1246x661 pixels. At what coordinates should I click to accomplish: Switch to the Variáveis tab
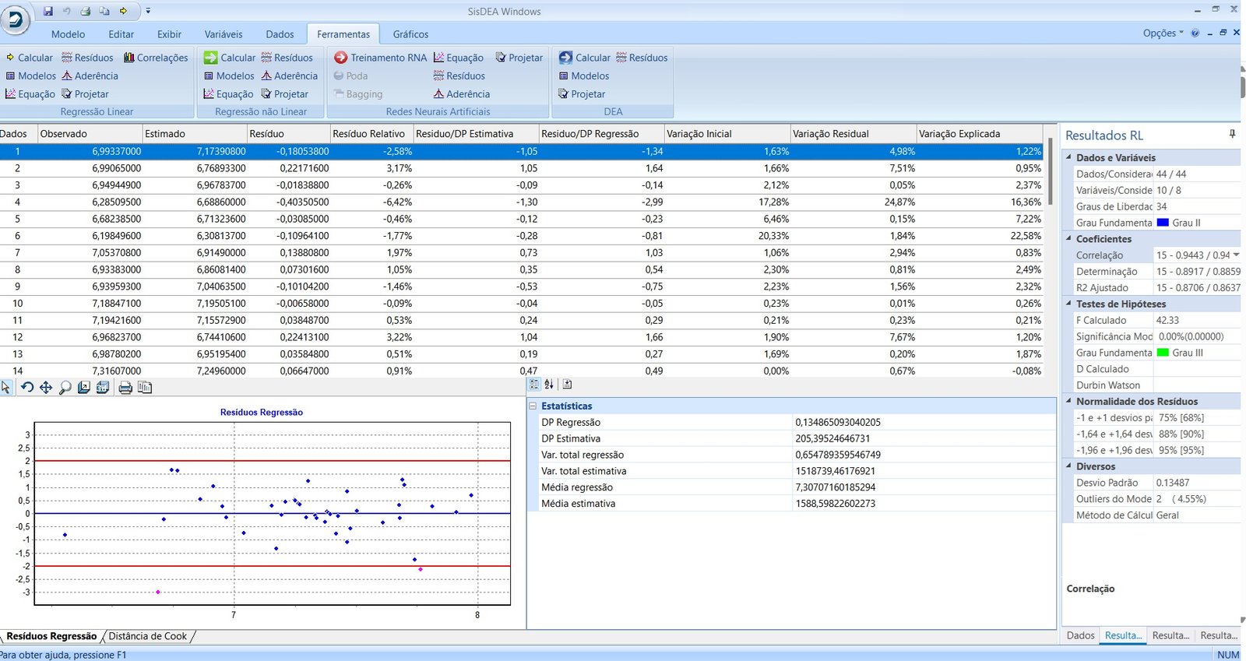click(224, 34)
